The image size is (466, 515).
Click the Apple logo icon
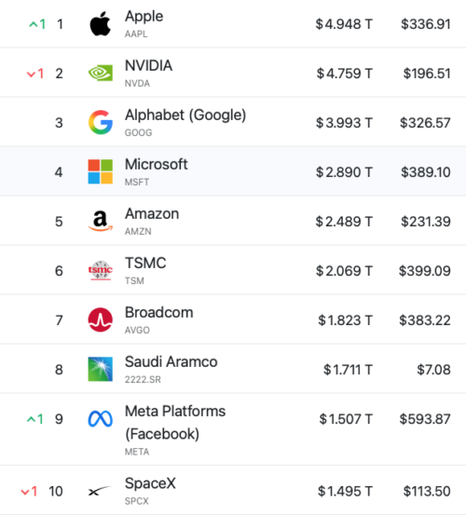tap(101, 23)
